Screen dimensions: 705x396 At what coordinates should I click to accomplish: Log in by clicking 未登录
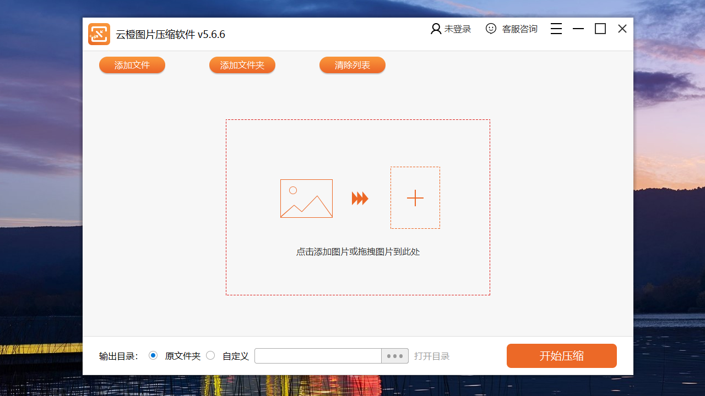457,29
